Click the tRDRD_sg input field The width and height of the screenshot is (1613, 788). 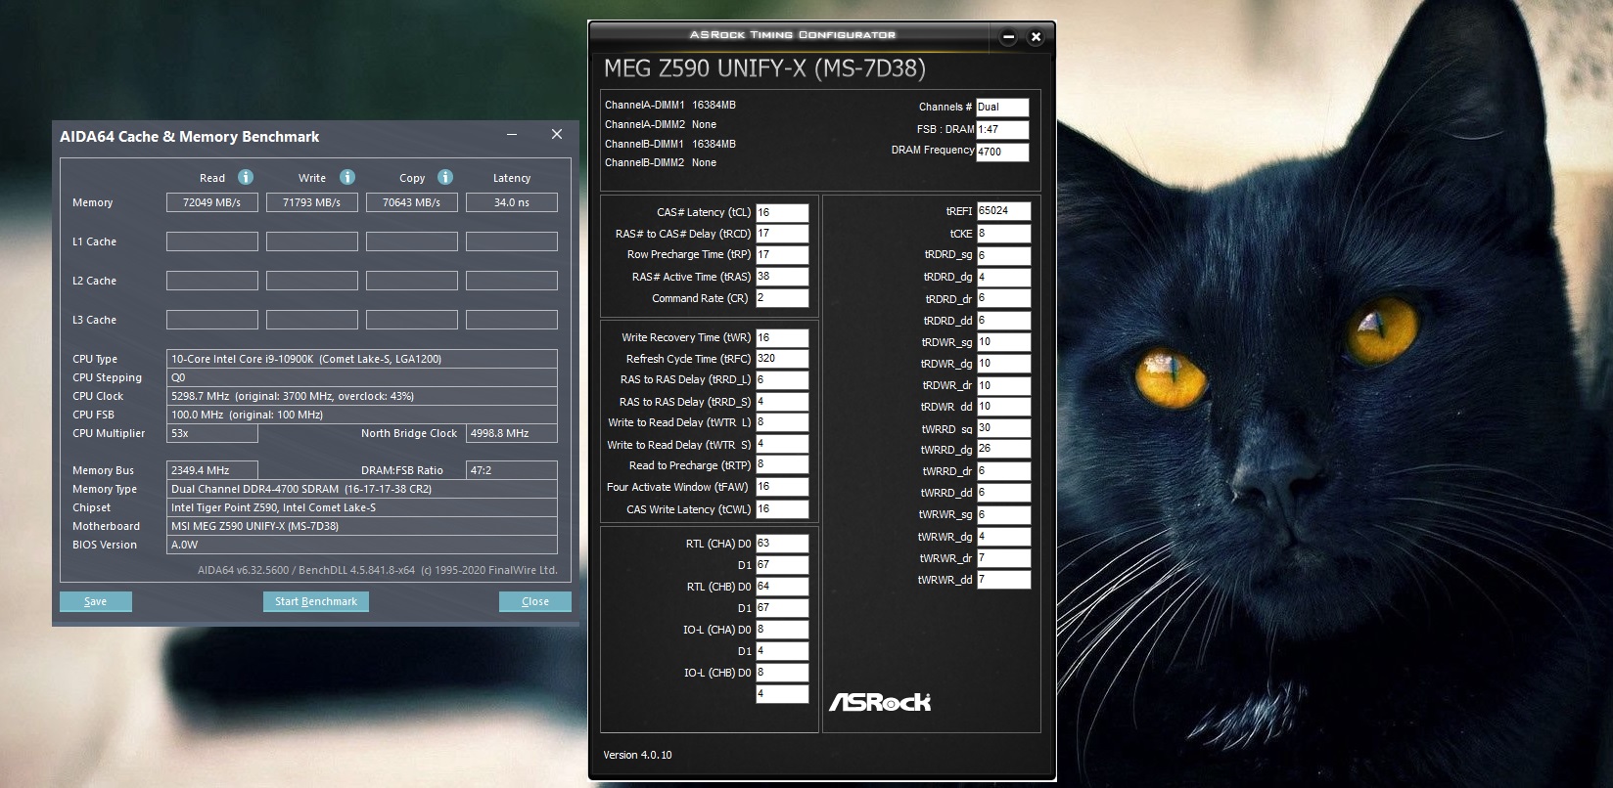(1004, 255)
